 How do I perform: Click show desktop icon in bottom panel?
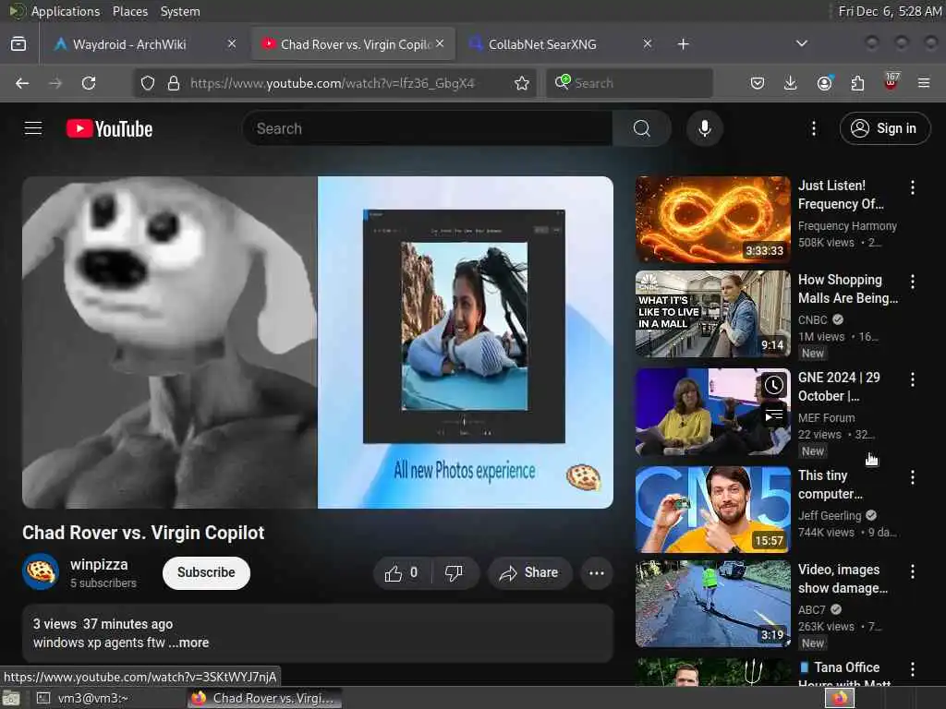coord(11,699)
